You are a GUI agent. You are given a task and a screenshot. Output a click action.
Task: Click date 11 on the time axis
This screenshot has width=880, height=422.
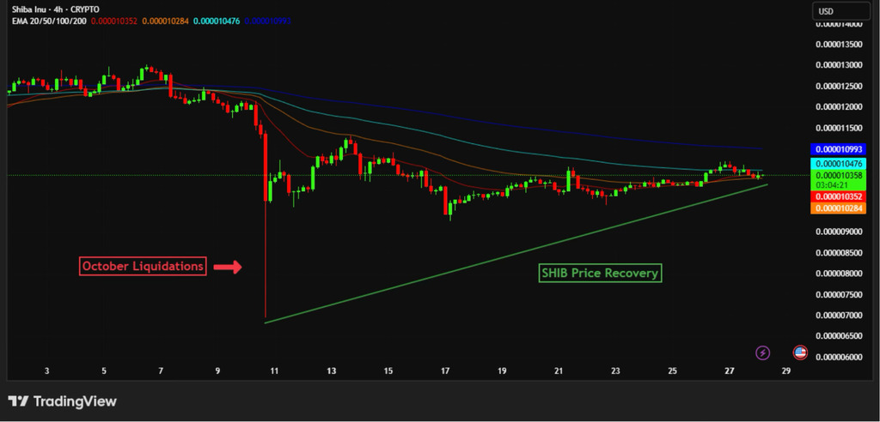pyautogui.click(x=274, y=371)
